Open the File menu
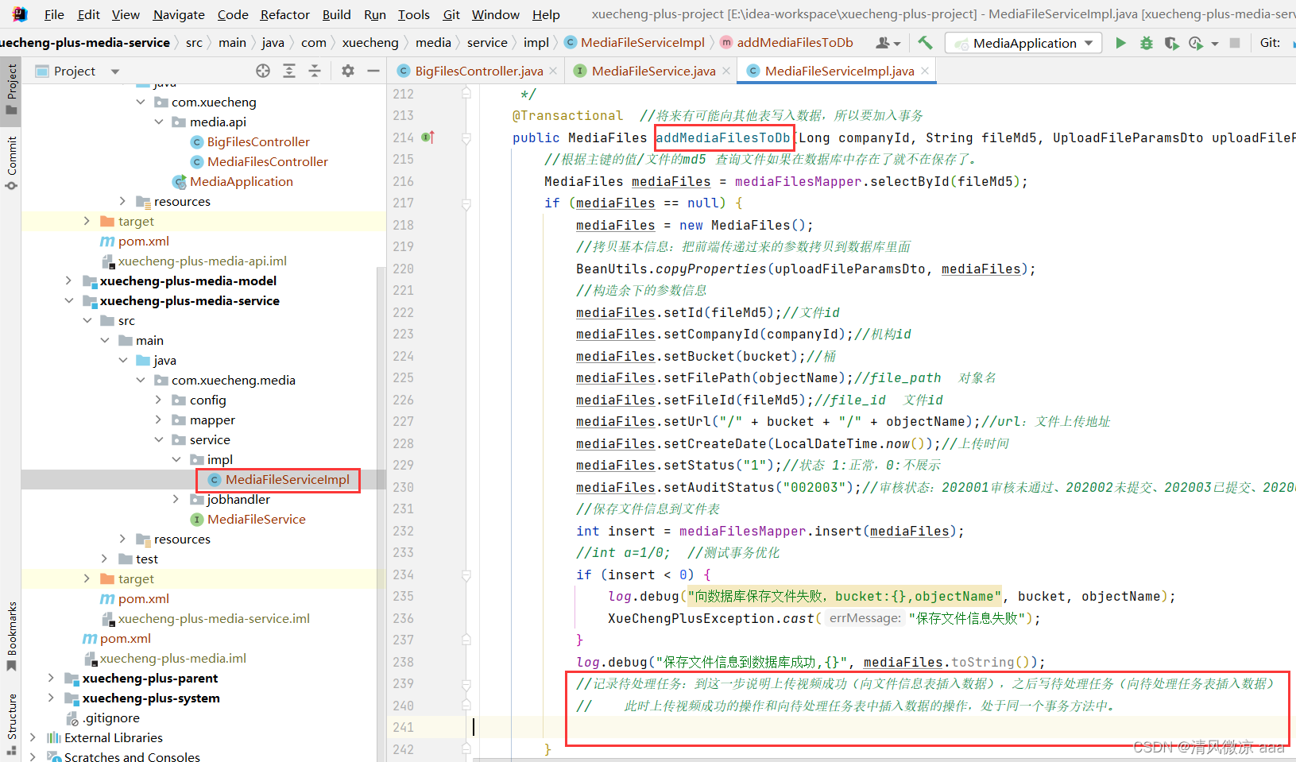Viewport: 1296px width, 762px height. 54,14
